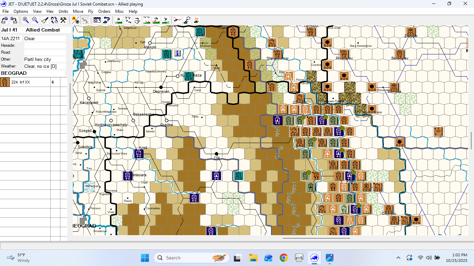Viewport: 474px width, 266px height.
Task: Open the Fly menu
Action: 91,11
